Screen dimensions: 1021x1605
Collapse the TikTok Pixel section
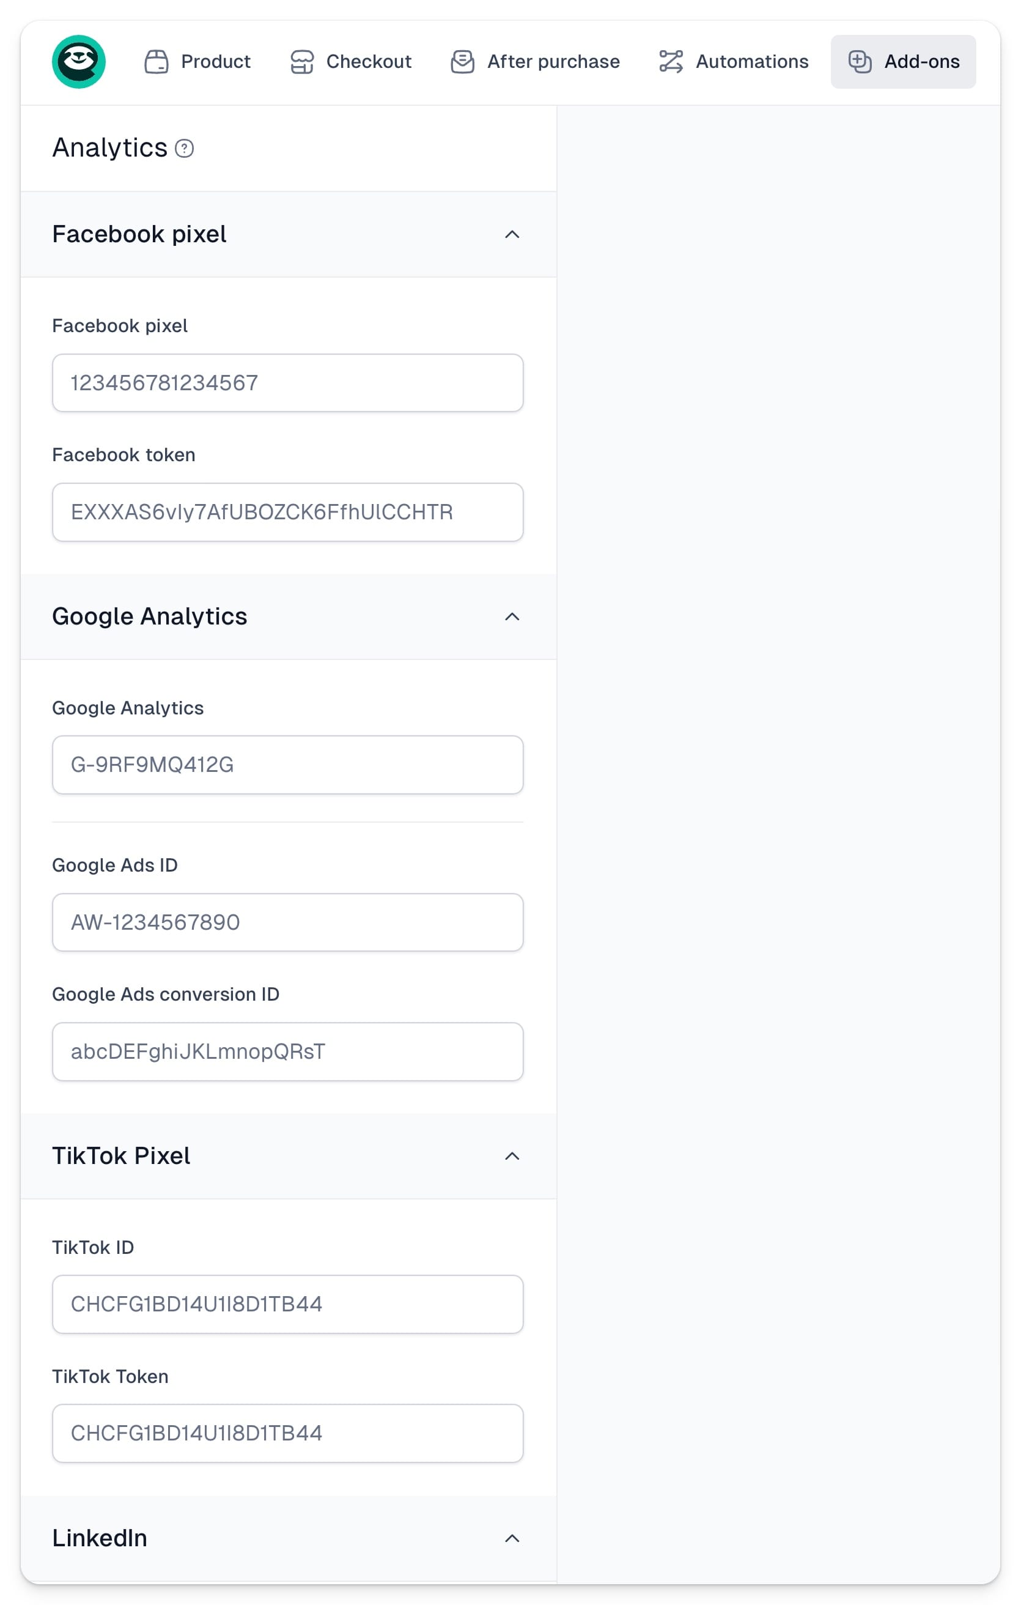[512, 1155]
